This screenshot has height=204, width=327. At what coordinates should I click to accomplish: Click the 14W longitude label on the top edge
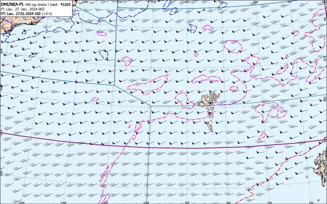pos(85,2)
